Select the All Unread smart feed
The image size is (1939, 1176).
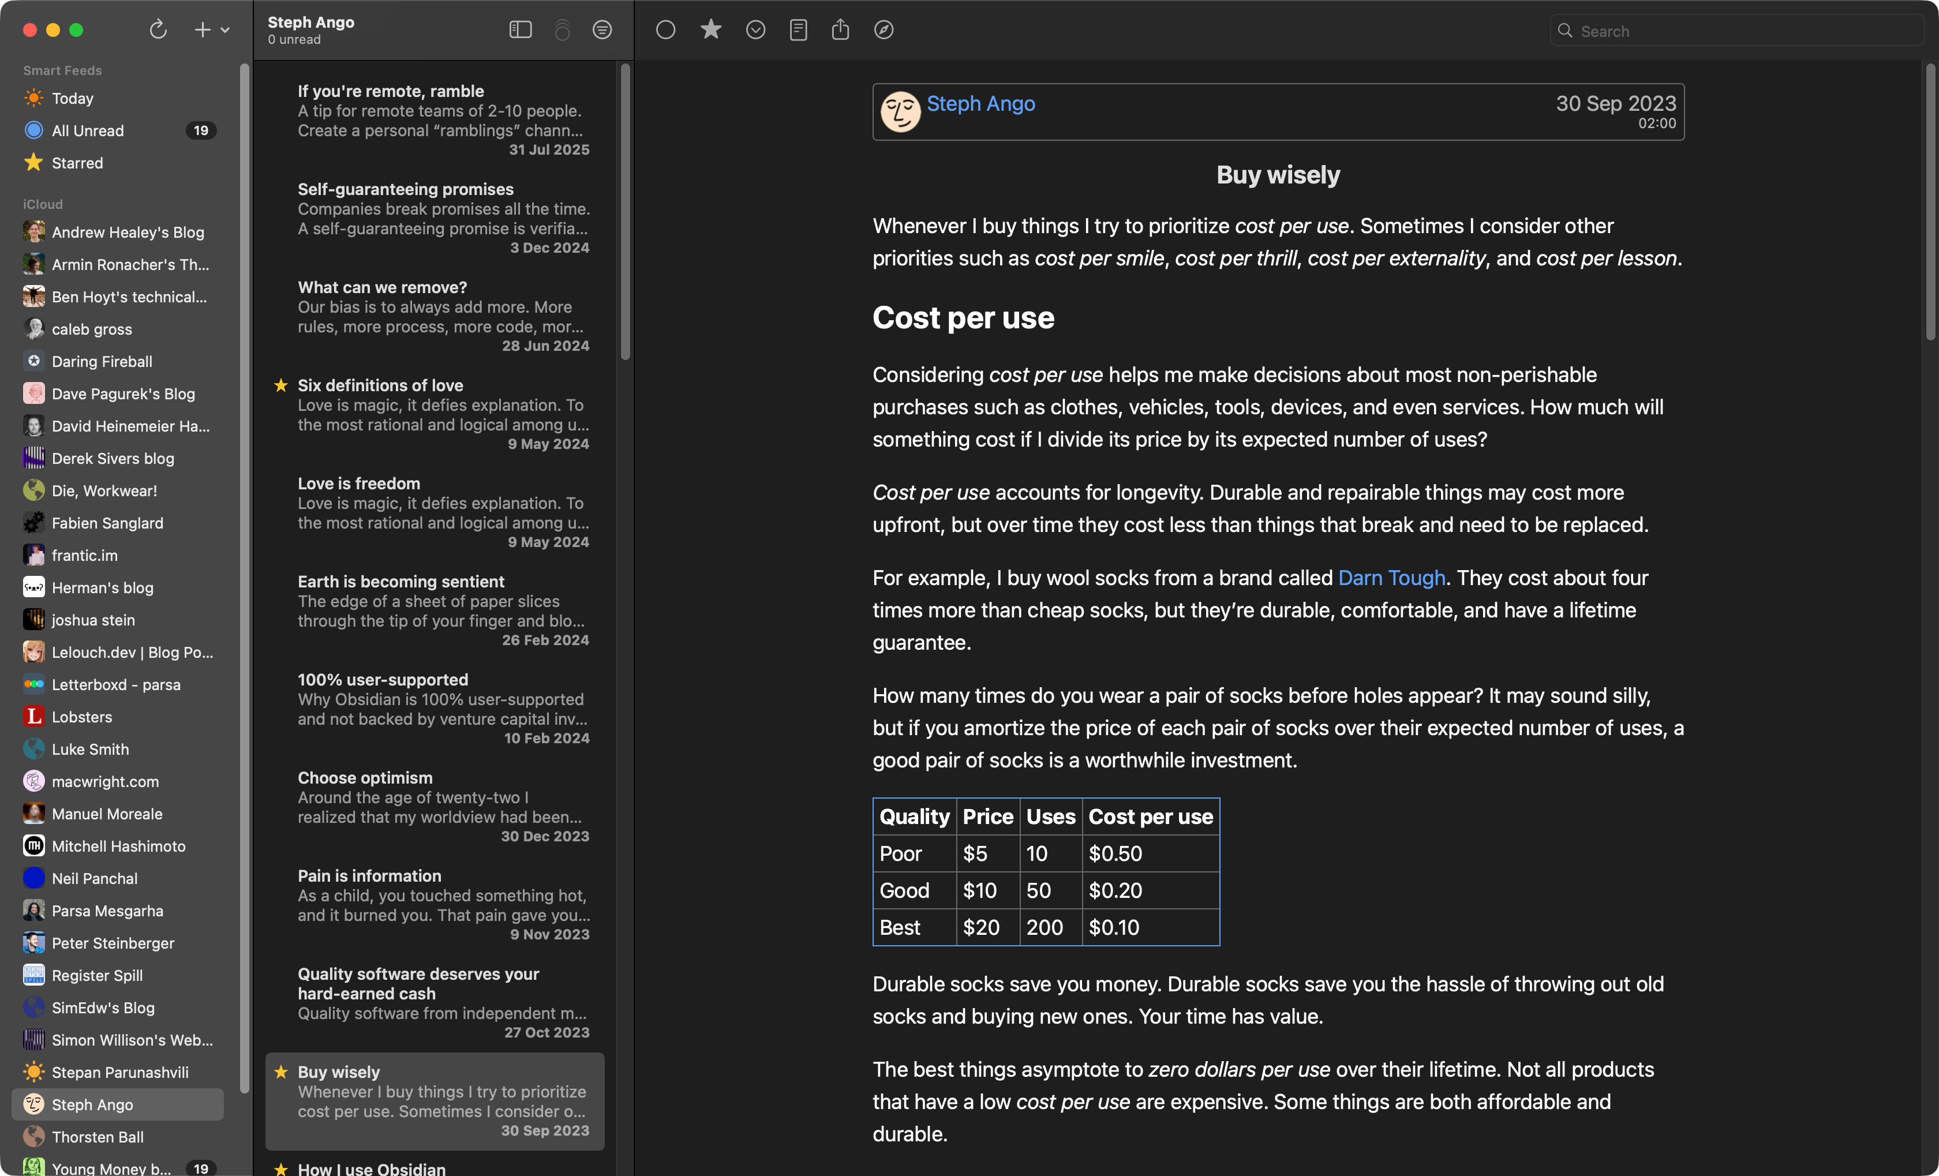tap(87, 130)
